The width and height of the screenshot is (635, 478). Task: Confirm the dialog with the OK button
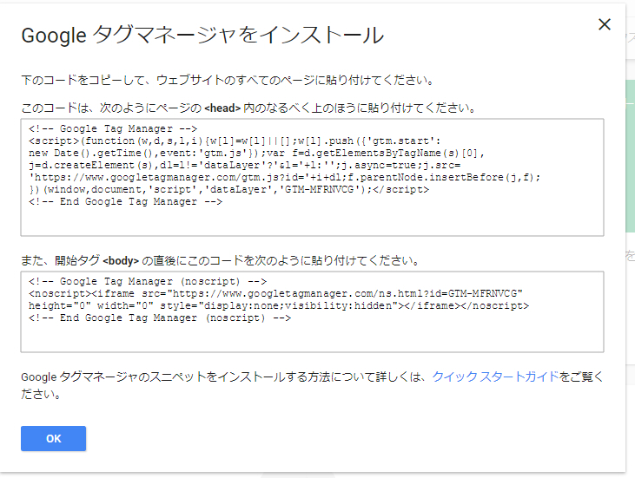[54, 438]
